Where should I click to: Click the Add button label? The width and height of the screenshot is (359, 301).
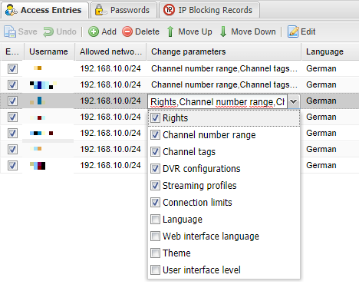pos(109,31)
